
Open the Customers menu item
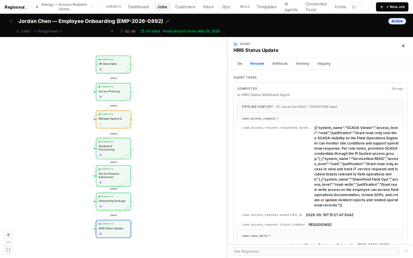pyautogui.click(x=185, y=7)
